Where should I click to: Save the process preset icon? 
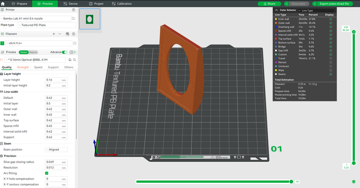pyautogui.click(x=70, y=60)
